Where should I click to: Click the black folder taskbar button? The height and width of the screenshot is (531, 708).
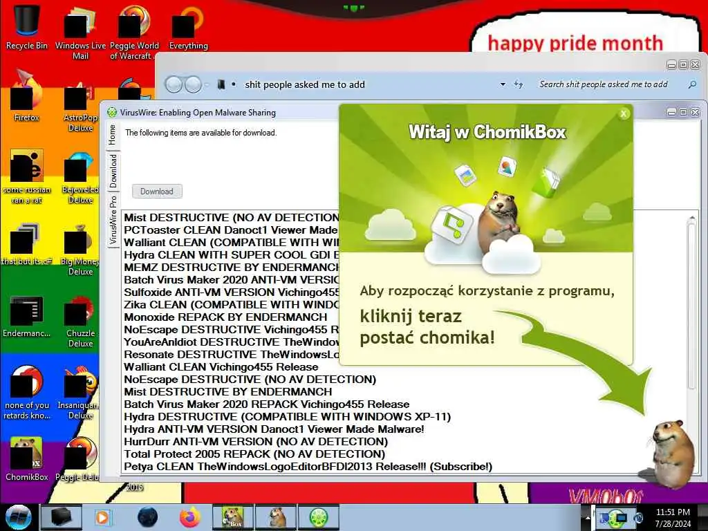(x=62, y=517)
